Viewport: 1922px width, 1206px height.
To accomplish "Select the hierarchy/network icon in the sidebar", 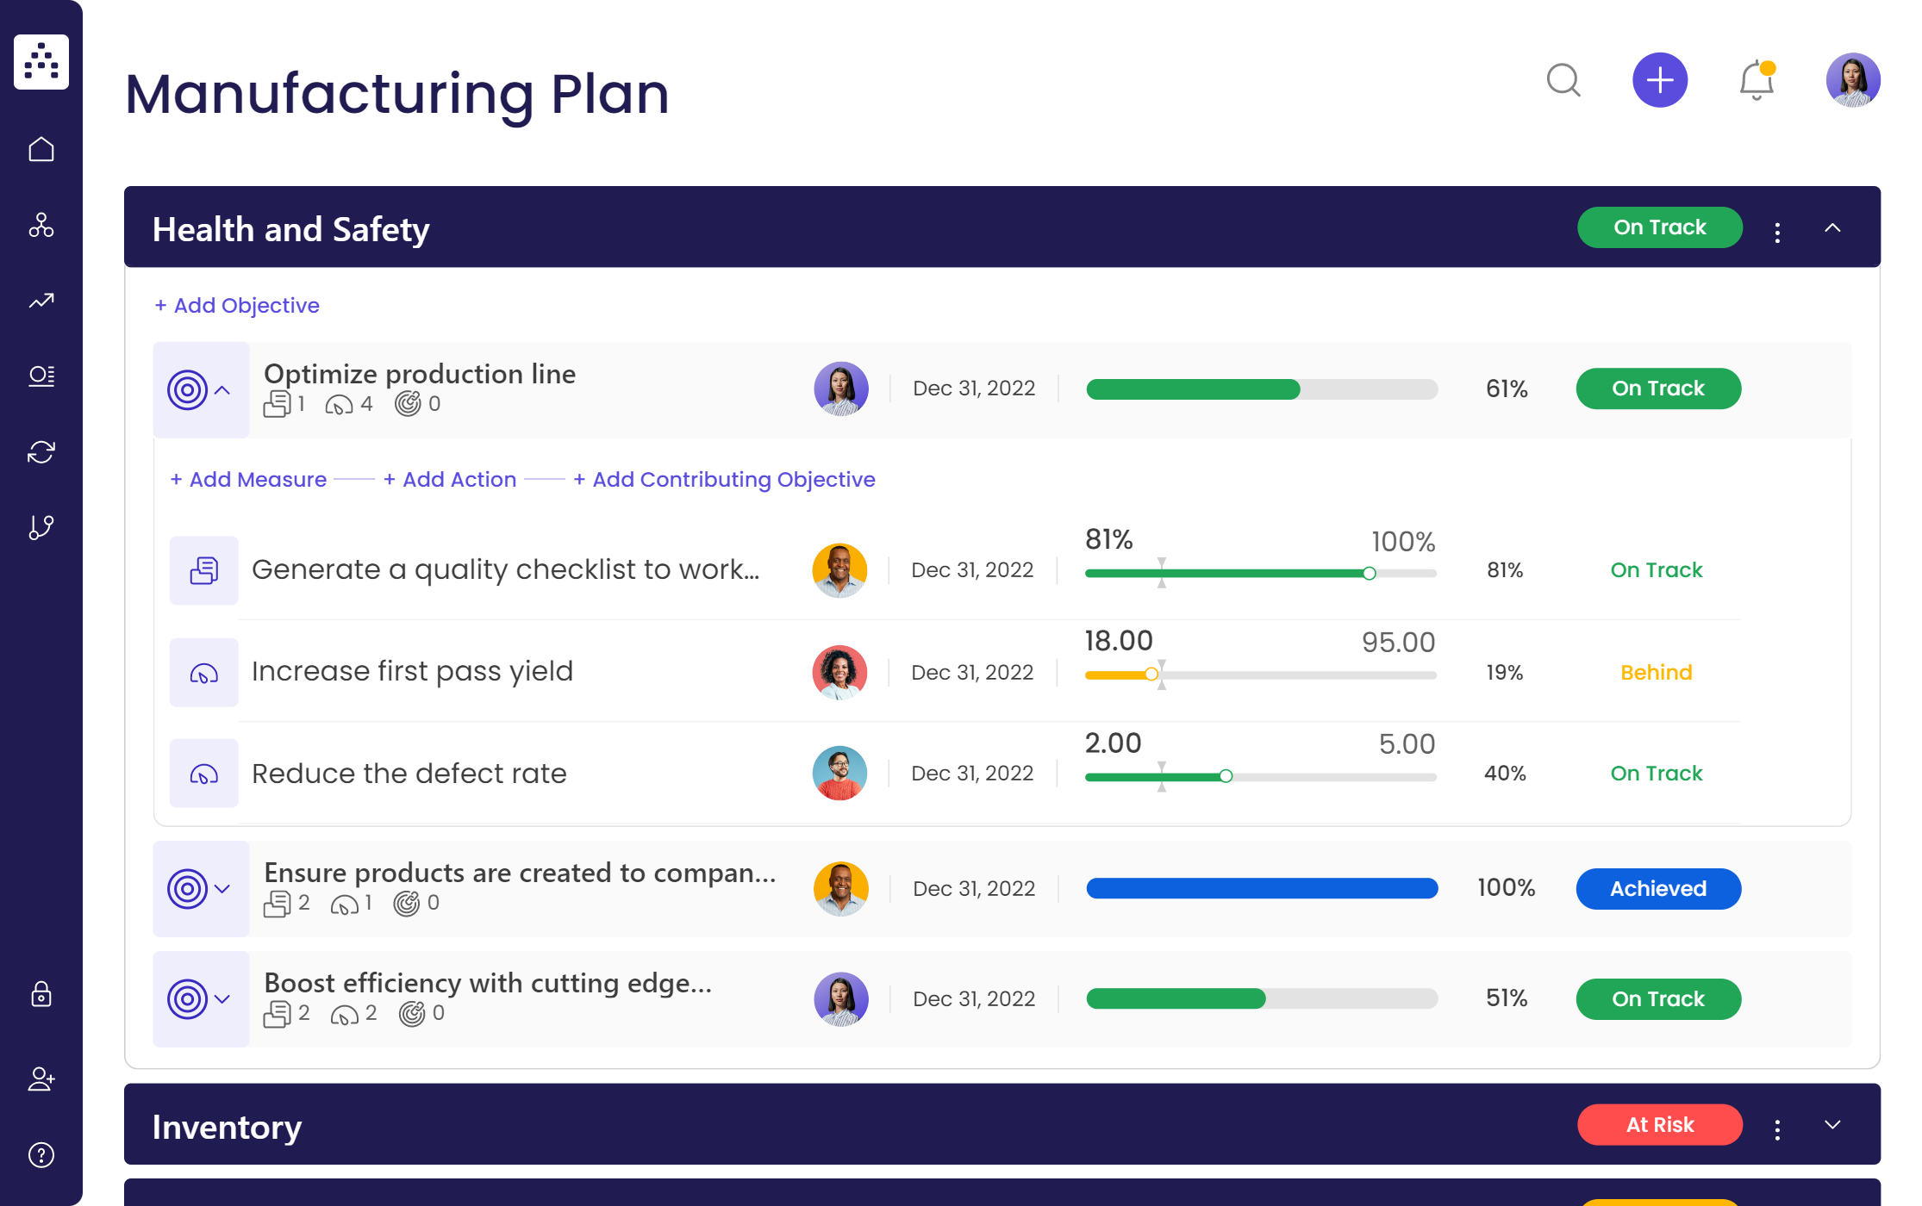I will [41, 226].
